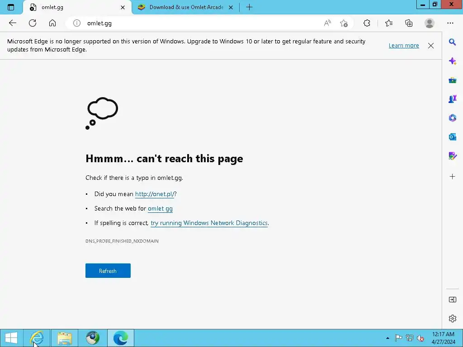The image size is (463, 347).
Task: Open a new tab with plus button
Action: click(249, 7)
